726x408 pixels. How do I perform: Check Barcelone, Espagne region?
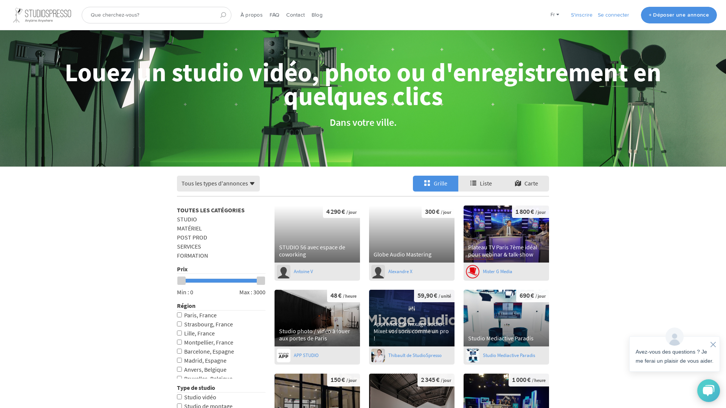(x=180, y=351)
